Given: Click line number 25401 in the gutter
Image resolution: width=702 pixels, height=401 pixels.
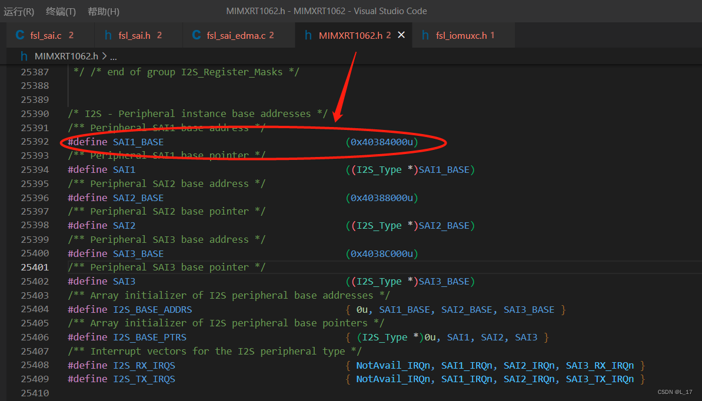Looking at the screenshot, I should (x=35, y=267).
